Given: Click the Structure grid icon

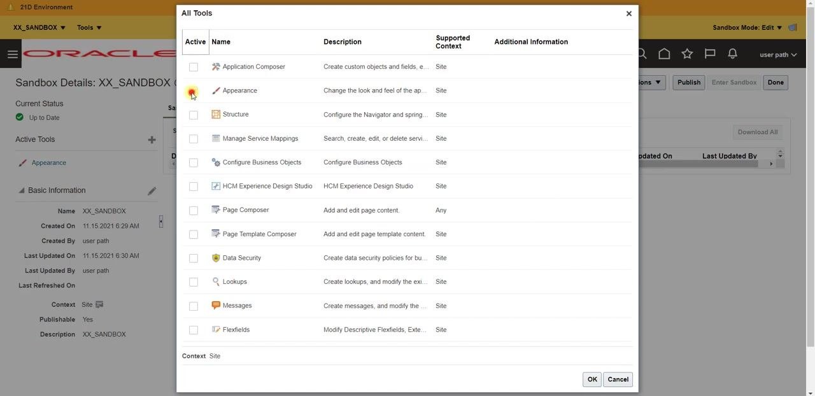Looking at the screenshot, I should tap(216, 115).
